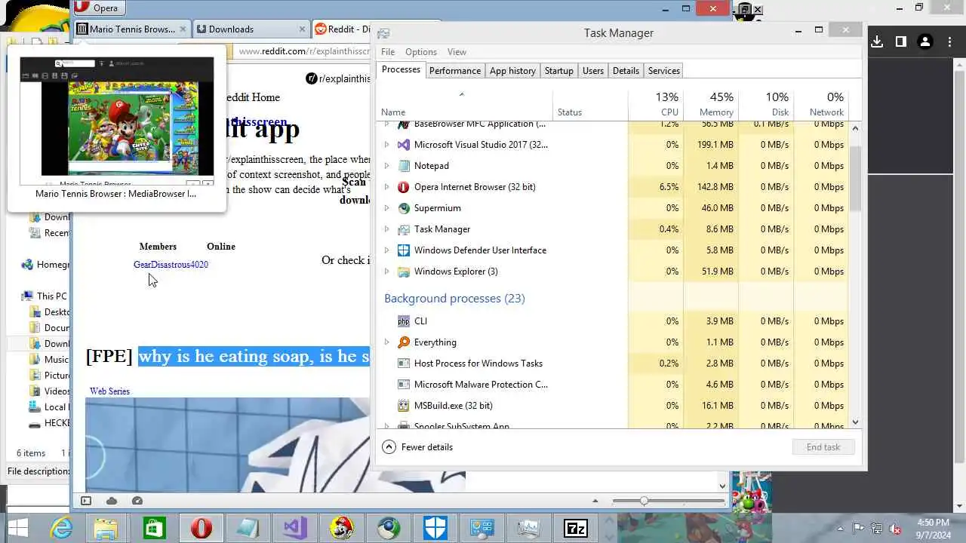
Task: Select the CLI php process icon
Action: (404, 321)
